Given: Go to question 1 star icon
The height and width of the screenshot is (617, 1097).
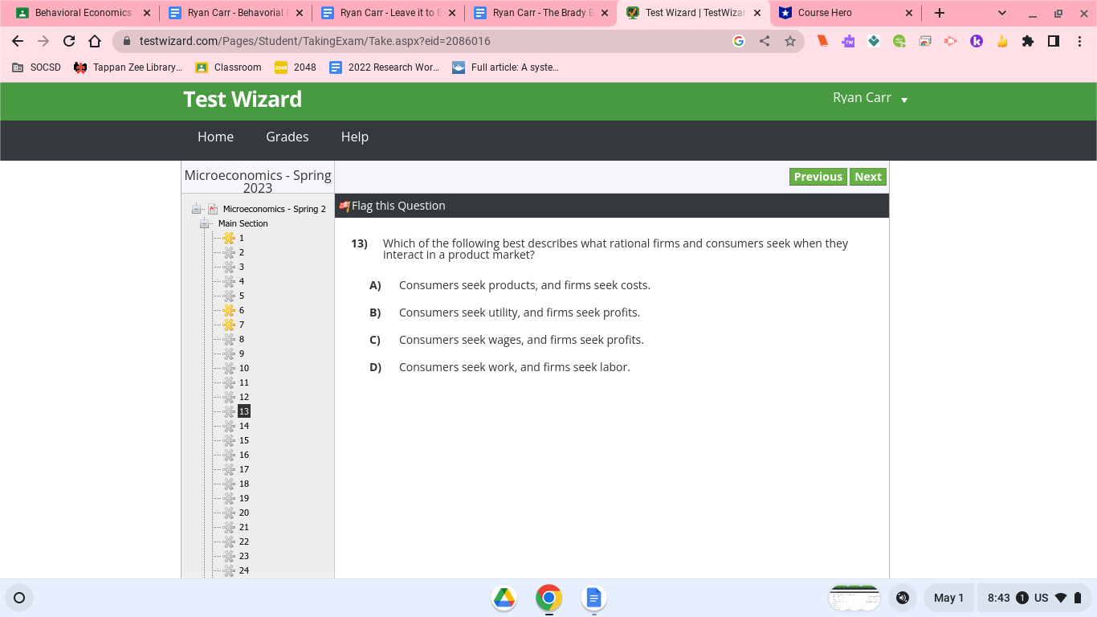Looking at the screenshot, I should [229, 238].
